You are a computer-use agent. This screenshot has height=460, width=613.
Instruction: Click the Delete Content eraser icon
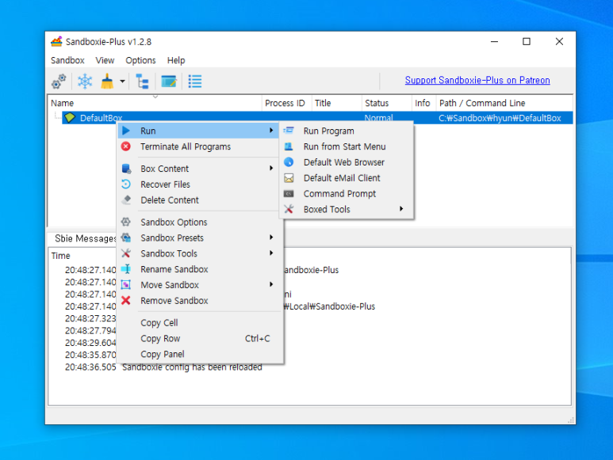[126, 200]
